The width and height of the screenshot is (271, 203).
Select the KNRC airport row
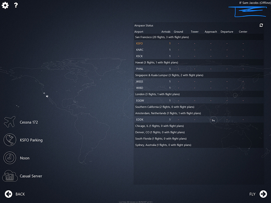point(199,50)
